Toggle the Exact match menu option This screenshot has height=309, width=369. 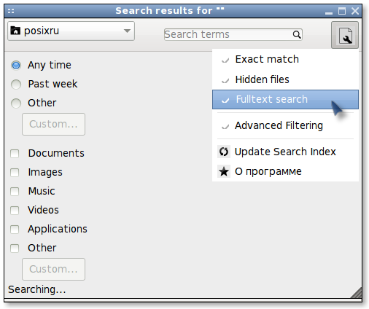(285, 59)
